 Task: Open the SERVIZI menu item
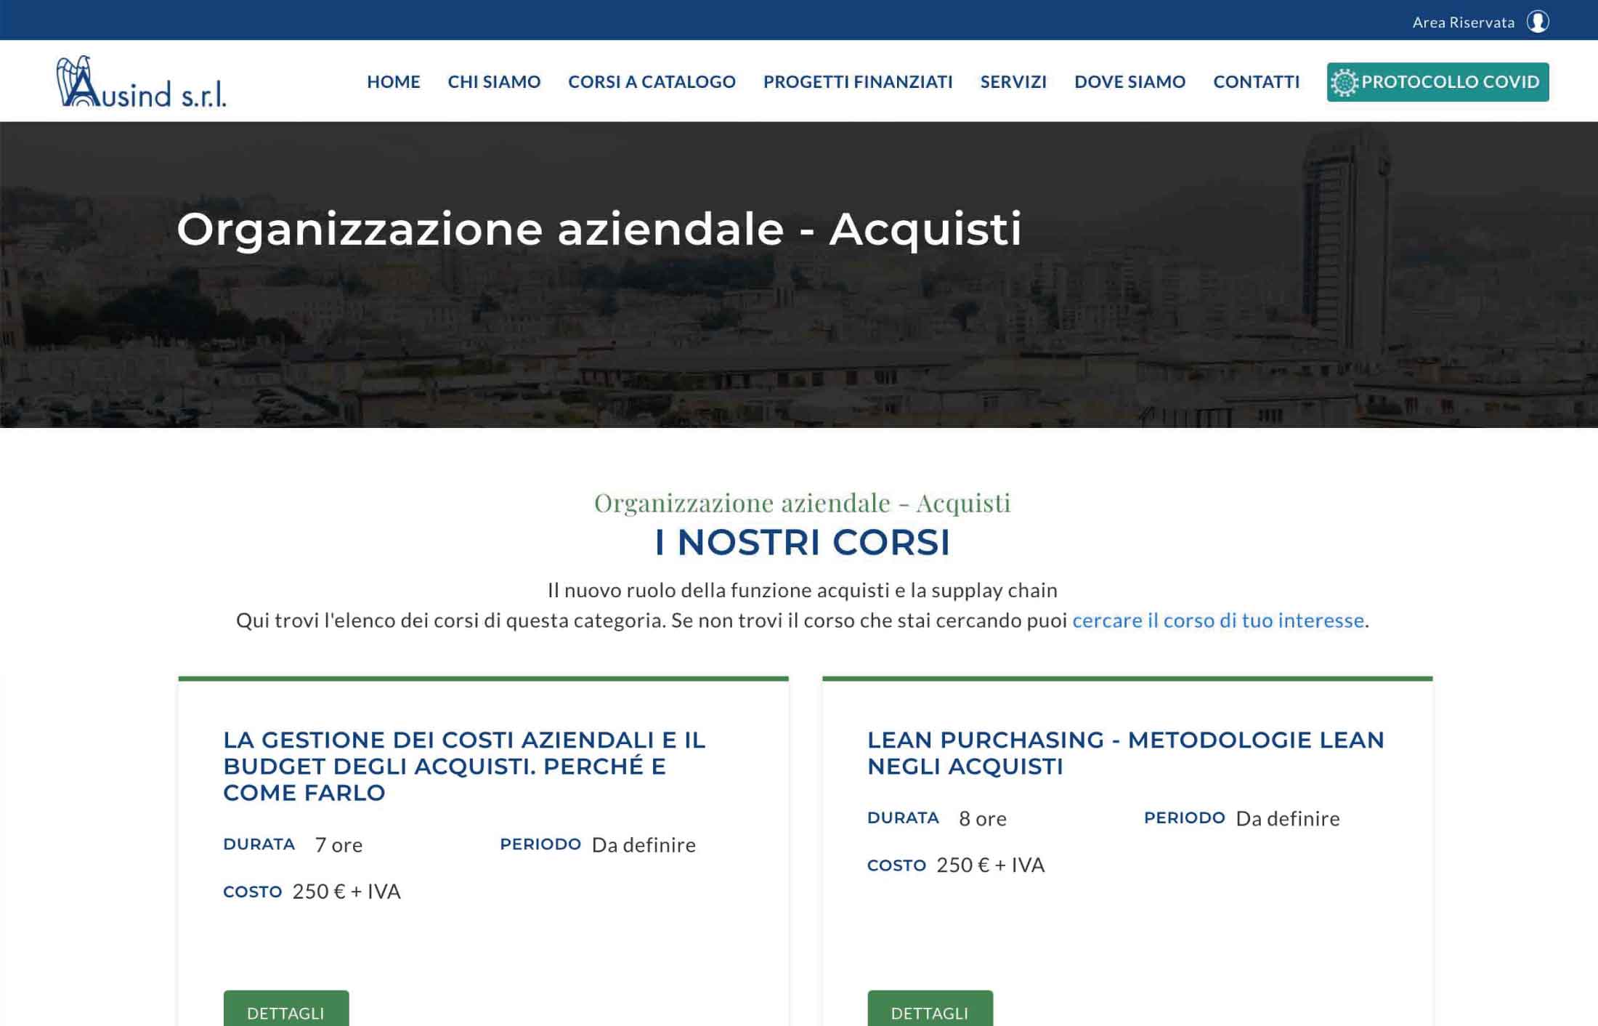pyautogui.click(x=1013, y=81)
